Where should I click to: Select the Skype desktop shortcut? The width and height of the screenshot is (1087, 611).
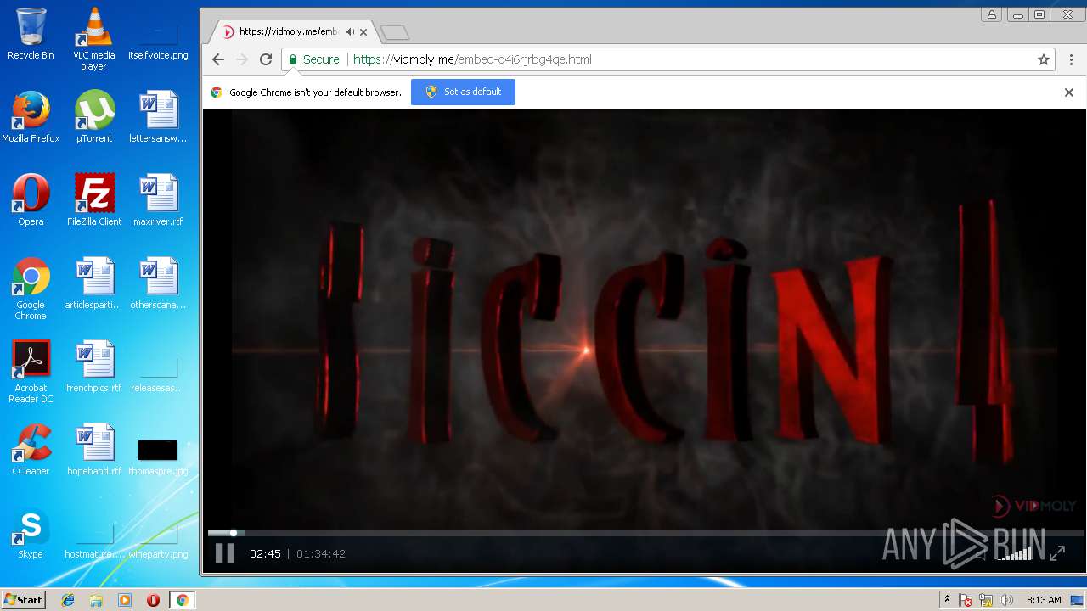[31, 533]
